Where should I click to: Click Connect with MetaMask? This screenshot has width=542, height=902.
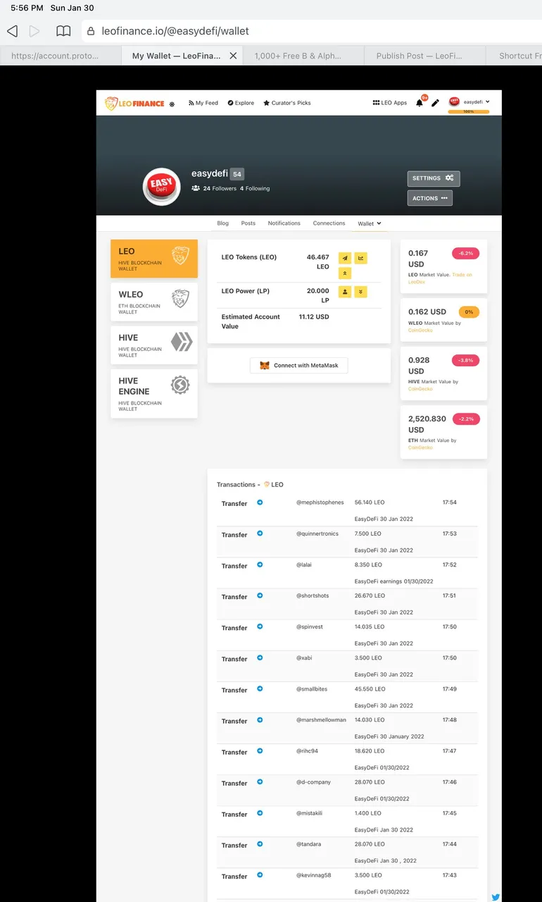[x=299, y=366]
